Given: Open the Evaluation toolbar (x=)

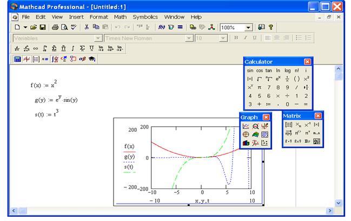Looking at the screenshot, I should click(45, 59).
